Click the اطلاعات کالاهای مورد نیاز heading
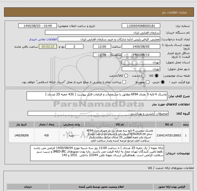 coord(171,104)
